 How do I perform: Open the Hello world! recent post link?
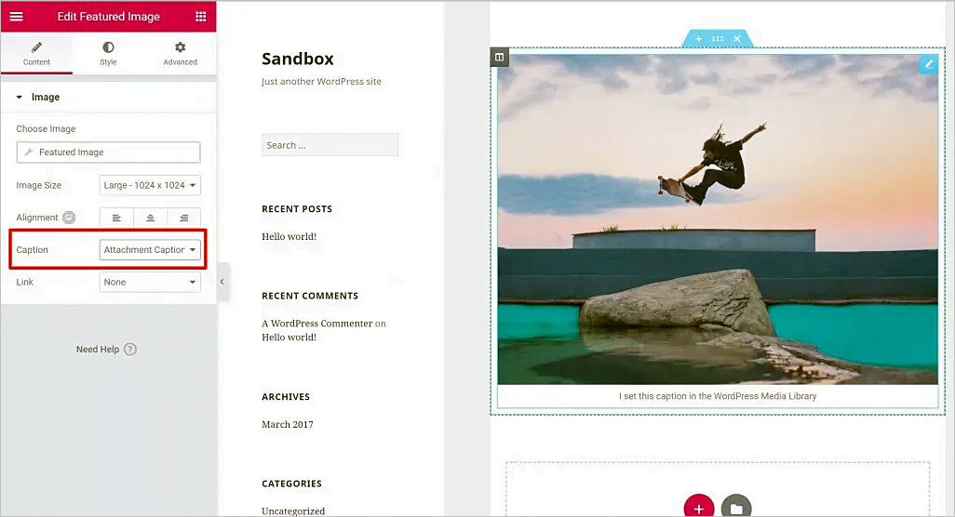point(289,237)
